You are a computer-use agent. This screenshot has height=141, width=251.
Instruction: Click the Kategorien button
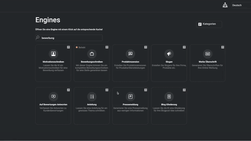[x=209, y=24]
